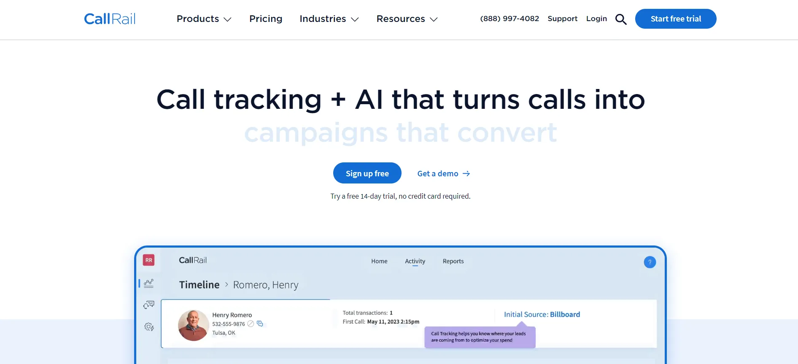Select the Activity tab in the dashboard
Viewport: 798px width, 364px height.
point(415,261)
